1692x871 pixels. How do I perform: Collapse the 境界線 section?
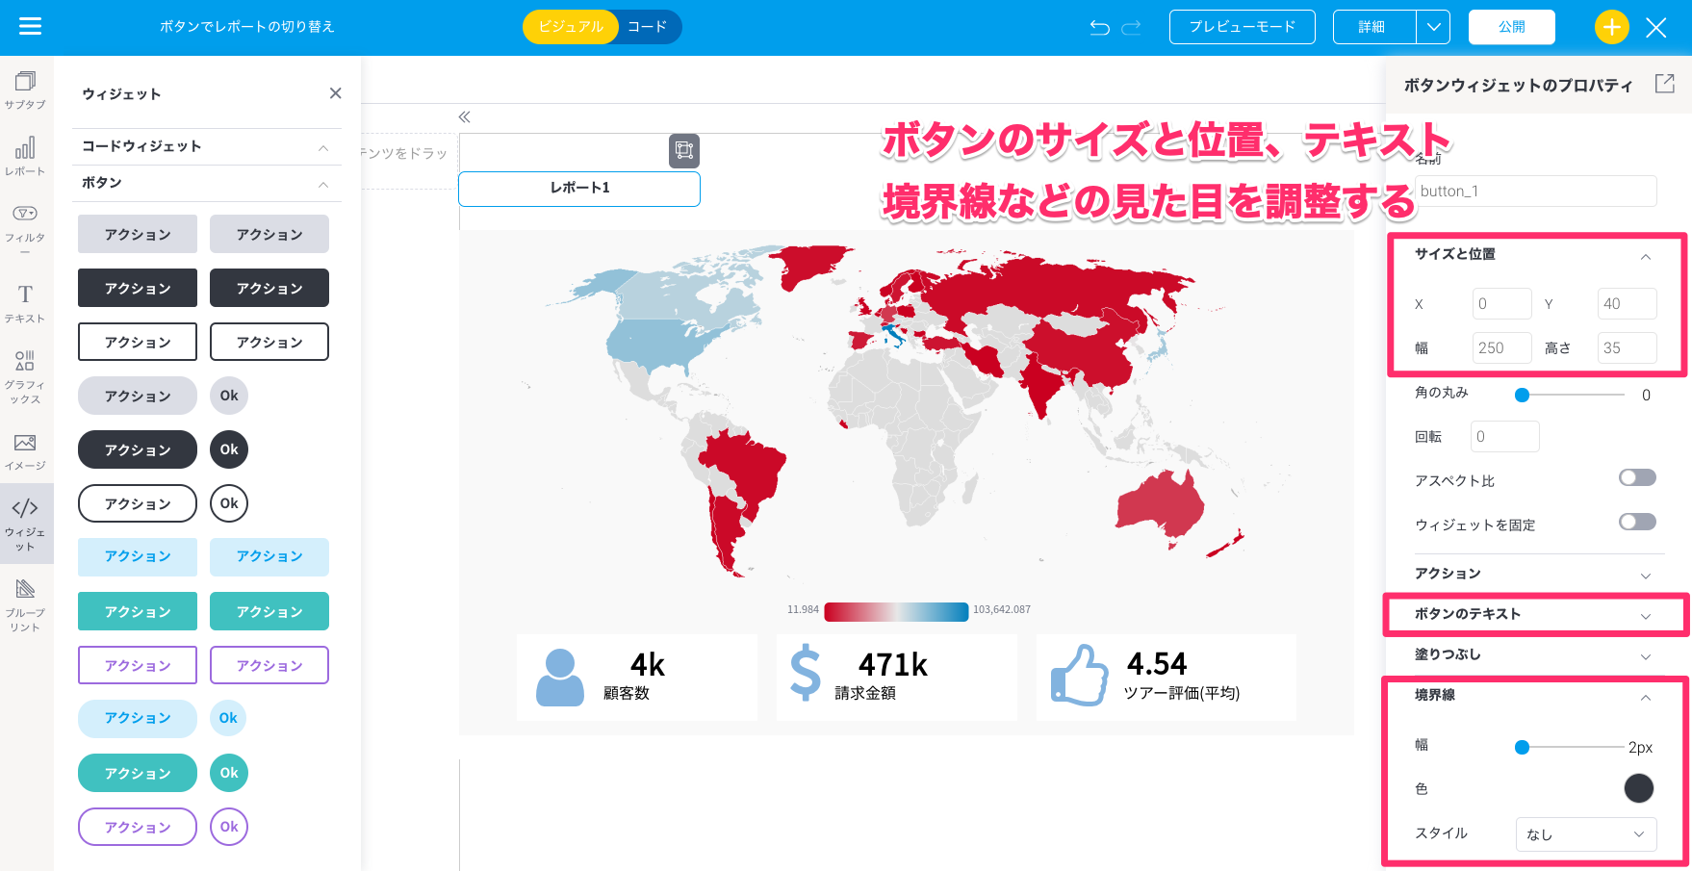tap(1646, 697)
